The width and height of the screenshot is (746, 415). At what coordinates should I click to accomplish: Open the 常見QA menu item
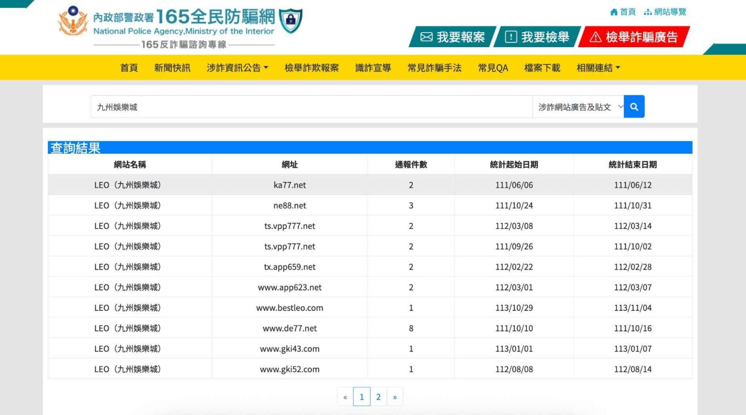point(493,68)
